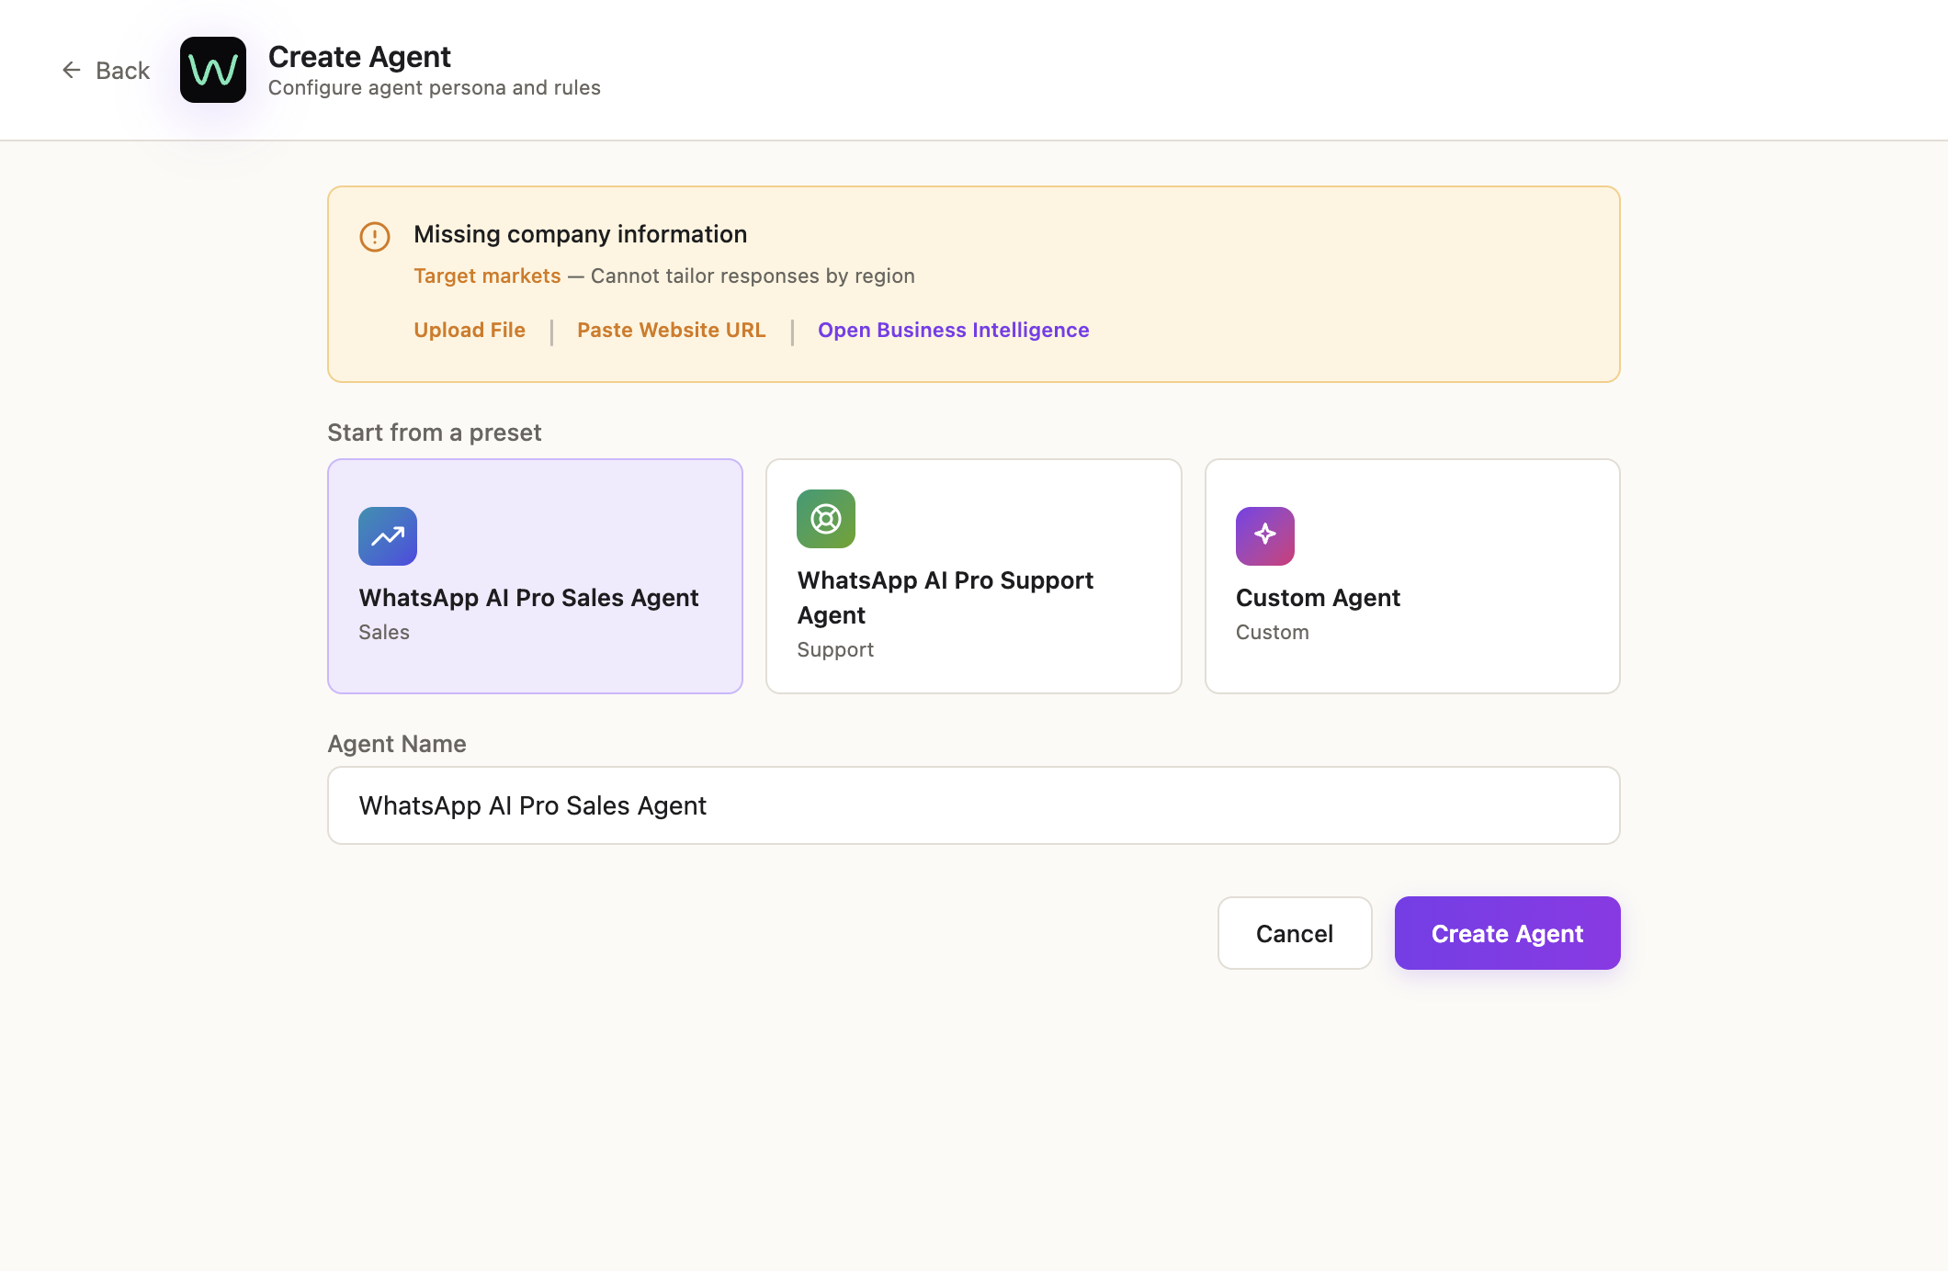Open the Upload File link
This screenshot has width=1948, height=1271.
470,330
